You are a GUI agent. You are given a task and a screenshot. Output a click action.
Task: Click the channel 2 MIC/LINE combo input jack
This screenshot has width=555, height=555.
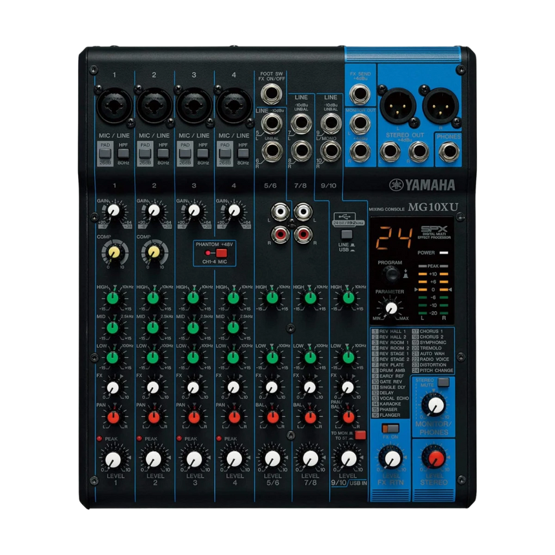click(x=154, y=105)
